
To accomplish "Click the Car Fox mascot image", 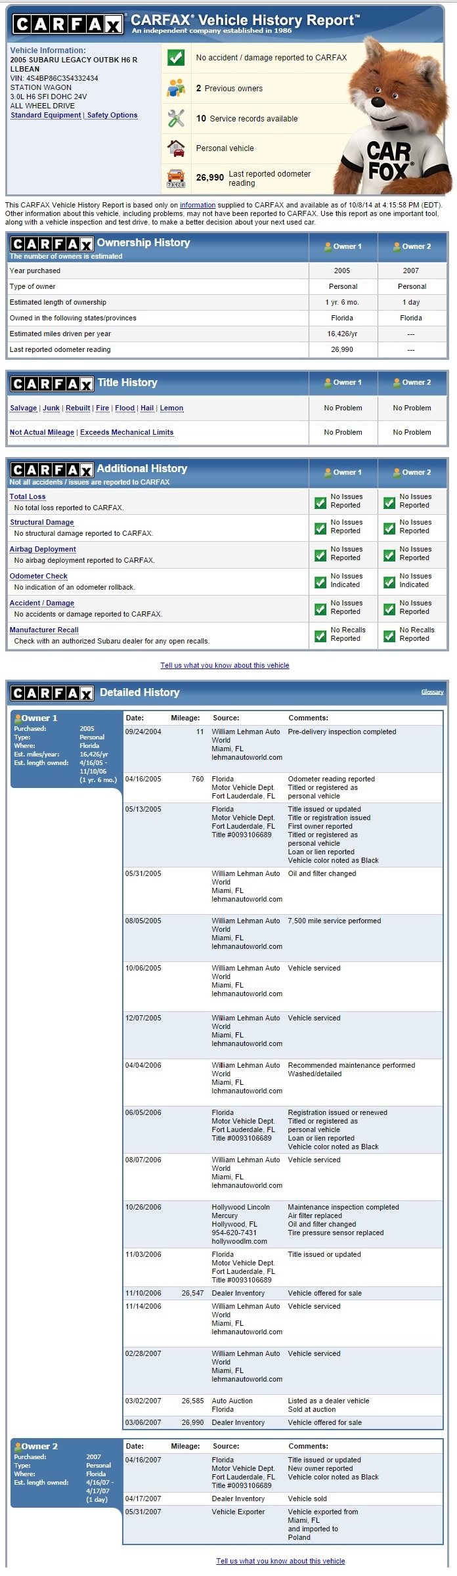I will click(x=394, y=115).
